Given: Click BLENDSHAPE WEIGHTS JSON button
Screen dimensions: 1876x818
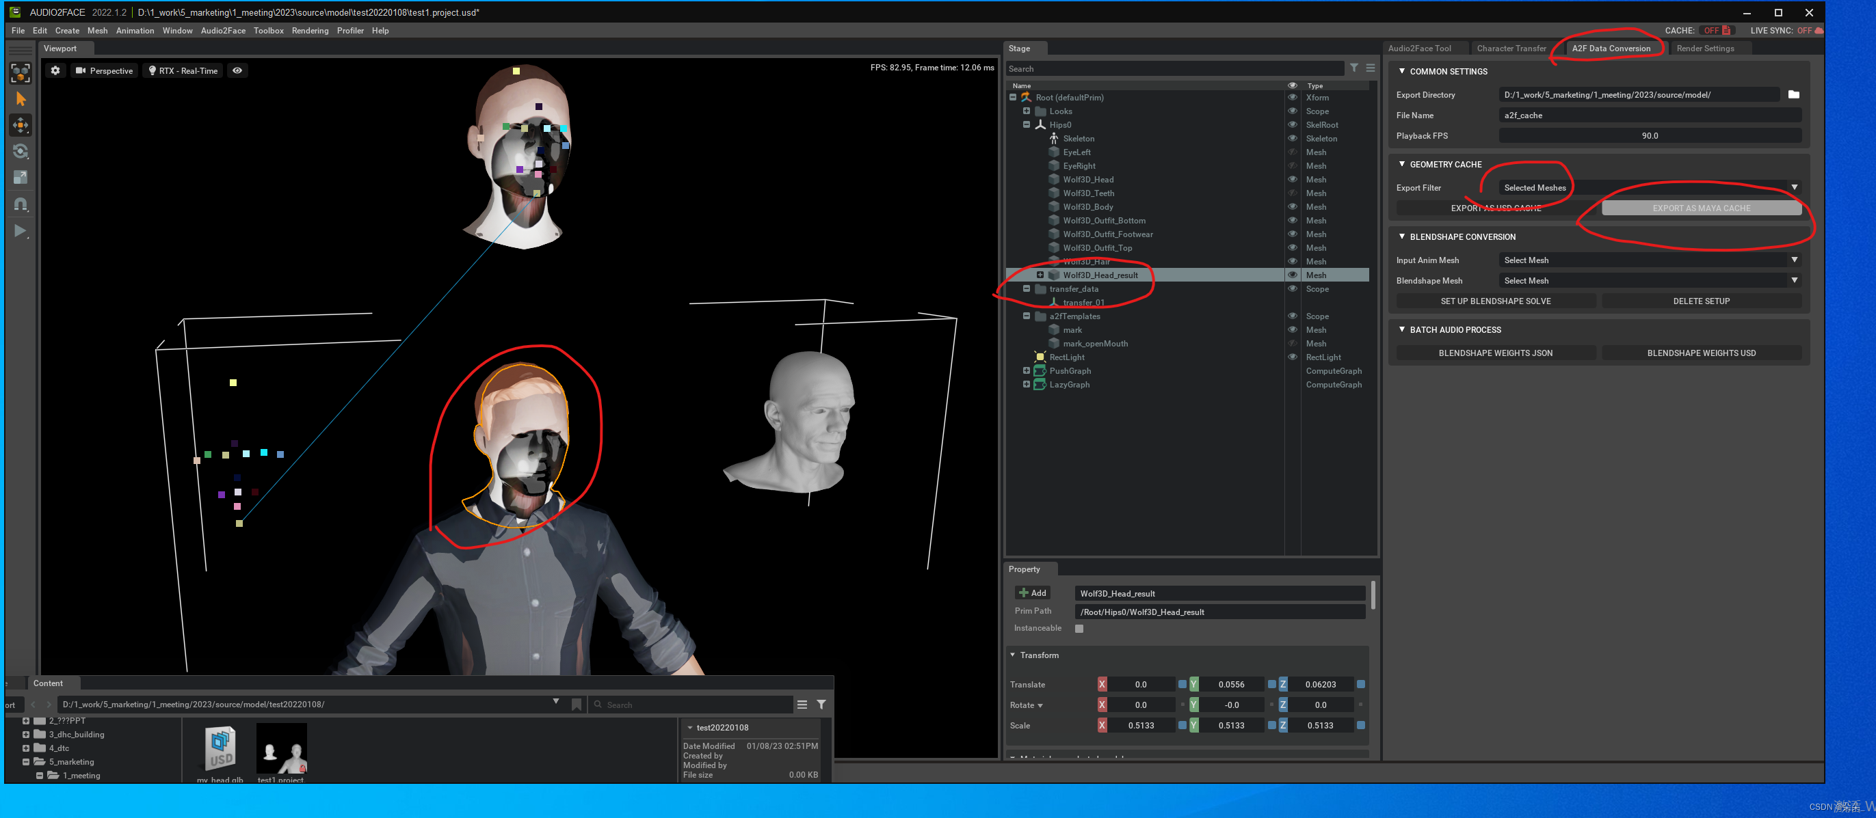Looking at the screenshot, I should coord(1496,354).
